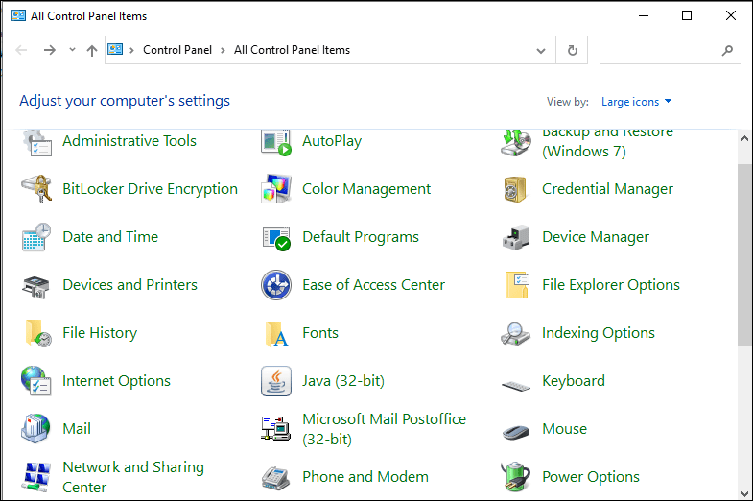This screenshot has height=501, width=753.
Task: Open the Indexing Options magnifier icon
Action: 515,333
